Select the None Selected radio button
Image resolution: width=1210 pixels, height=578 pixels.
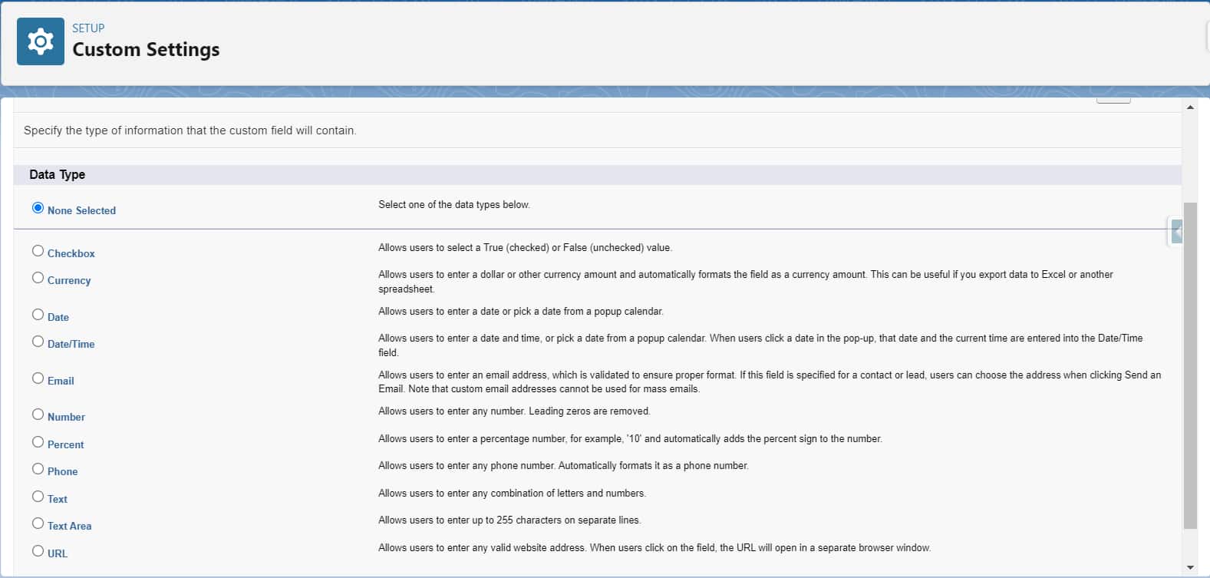(38, 208)
